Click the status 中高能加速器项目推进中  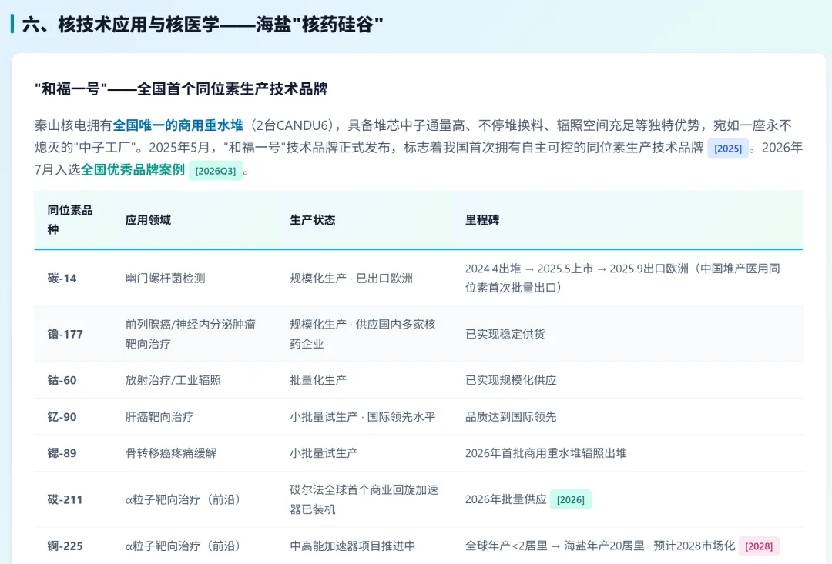[352, 546]
